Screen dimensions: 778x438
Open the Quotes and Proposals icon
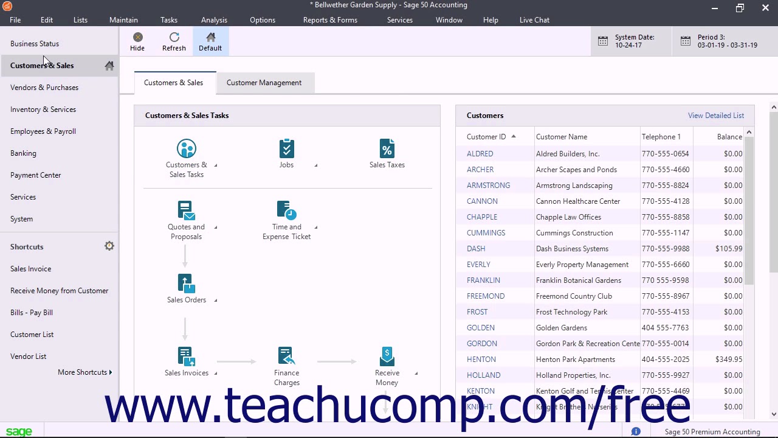(186, 211)
